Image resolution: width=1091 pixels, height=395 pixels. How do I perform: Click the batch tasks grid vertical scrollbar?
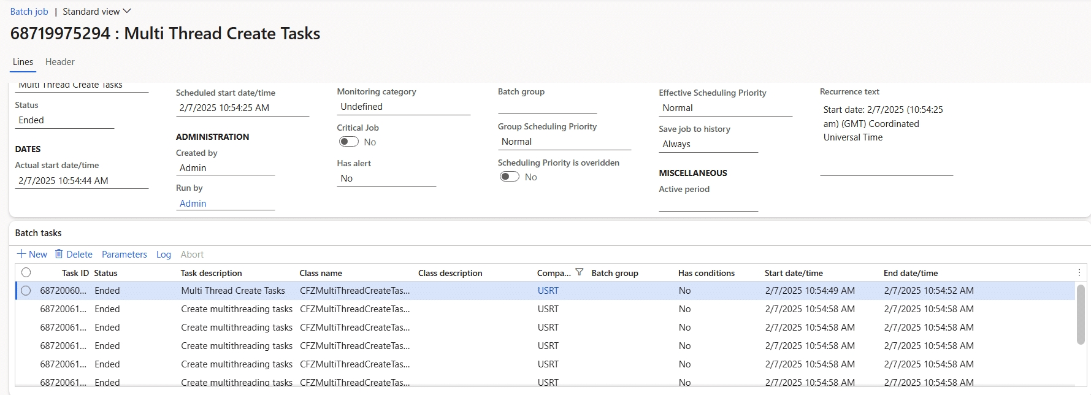pos(1081,316)
